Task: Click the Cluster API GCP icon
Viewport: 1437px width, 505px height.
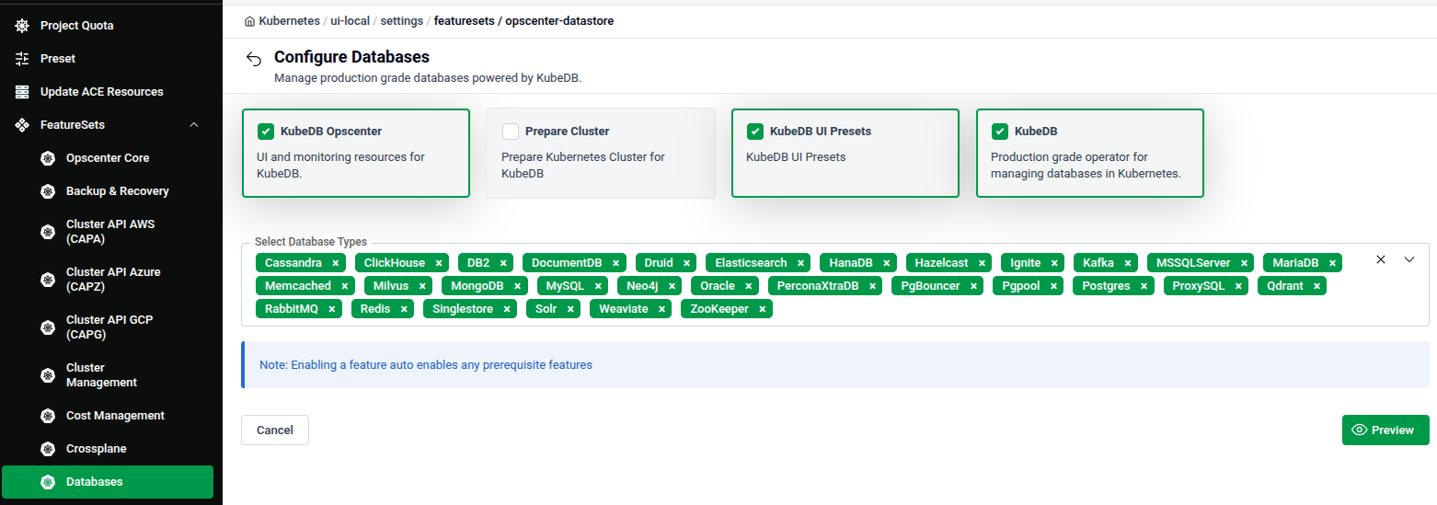Action: pyautogui.click(x=49, y=327)
